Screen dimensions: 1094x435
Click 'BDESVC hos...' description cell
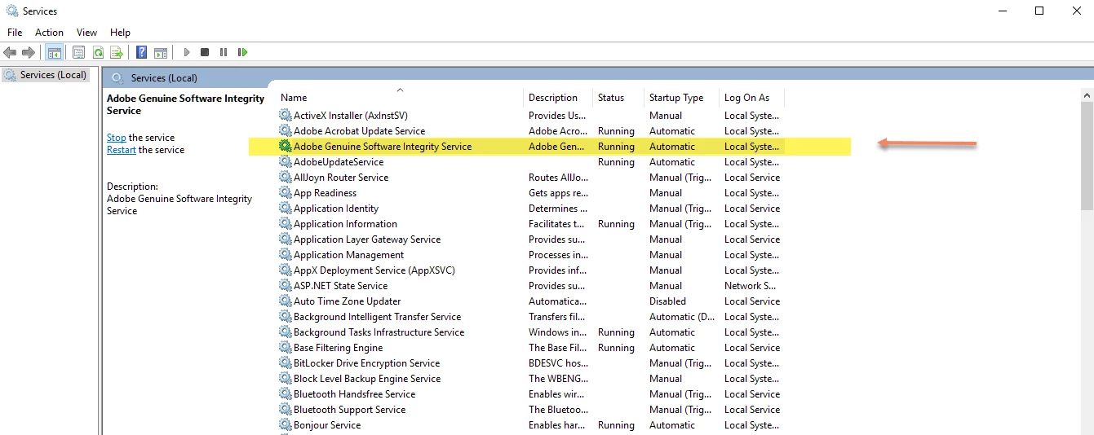(x=558, y=363)
